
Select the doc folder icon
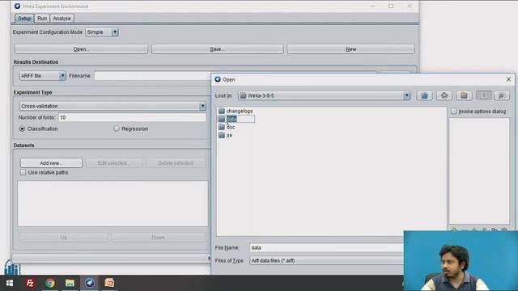(222, 127)
